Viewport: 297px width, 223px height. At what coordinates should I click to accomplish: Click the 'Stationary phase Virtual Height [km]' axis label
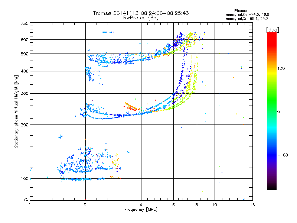(x=16, y=112)
